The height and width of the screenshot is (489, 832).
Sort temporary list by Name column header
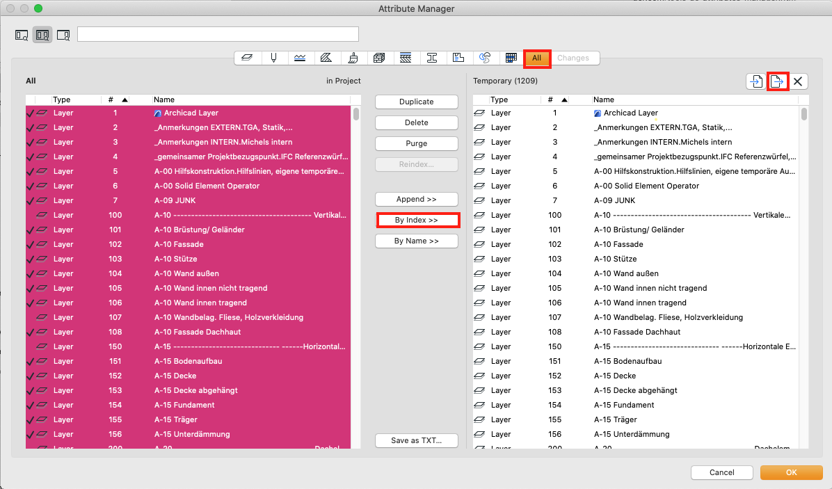[604, 100]
